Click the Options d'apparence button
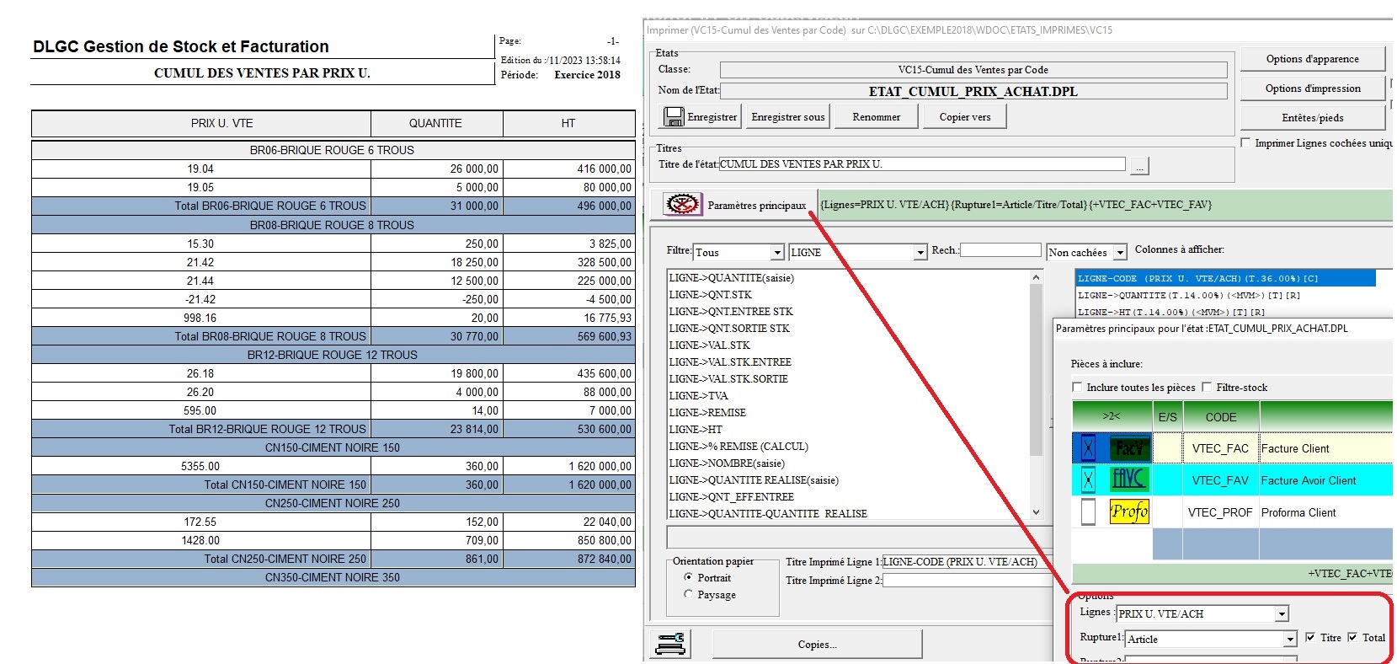 1311,59
